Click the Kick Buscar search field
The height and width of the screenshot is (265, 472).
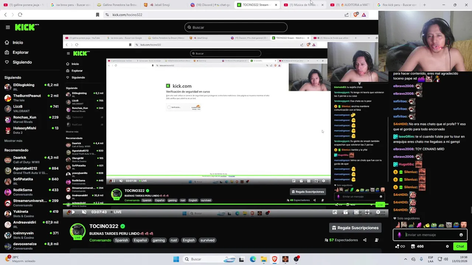(x=236, y=27)
